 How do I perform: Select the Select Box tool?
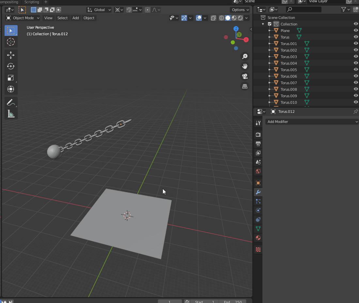coord(11,31)
